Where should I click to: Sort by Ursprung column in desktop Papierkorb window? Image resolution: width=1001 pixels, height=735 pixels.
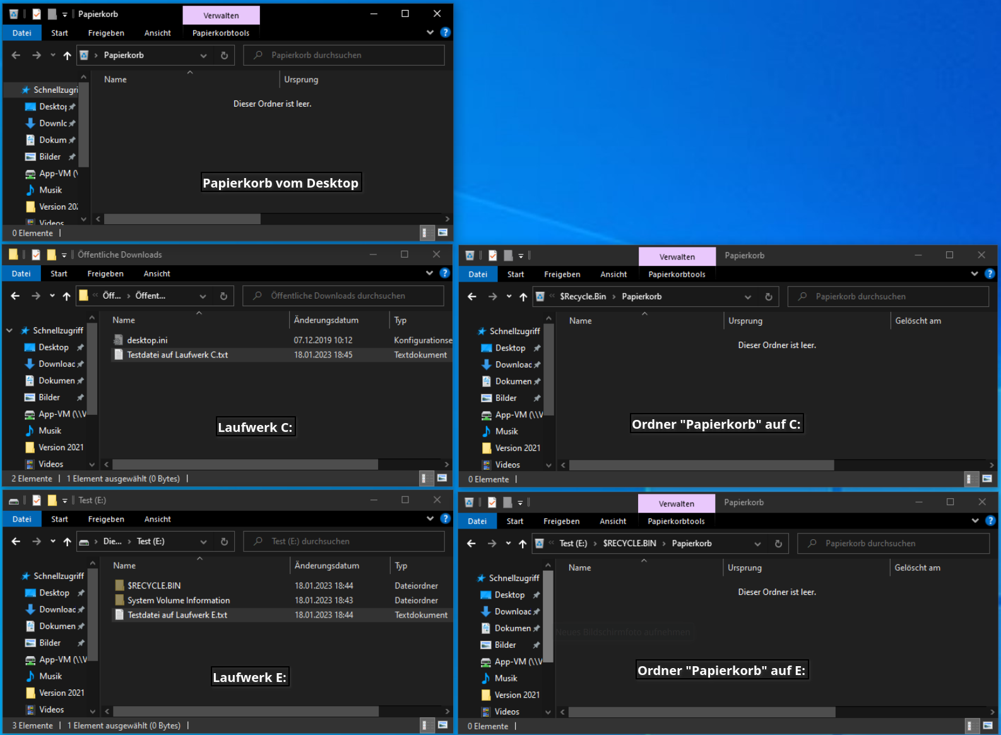pyautogui.click(x=301, y=80)
